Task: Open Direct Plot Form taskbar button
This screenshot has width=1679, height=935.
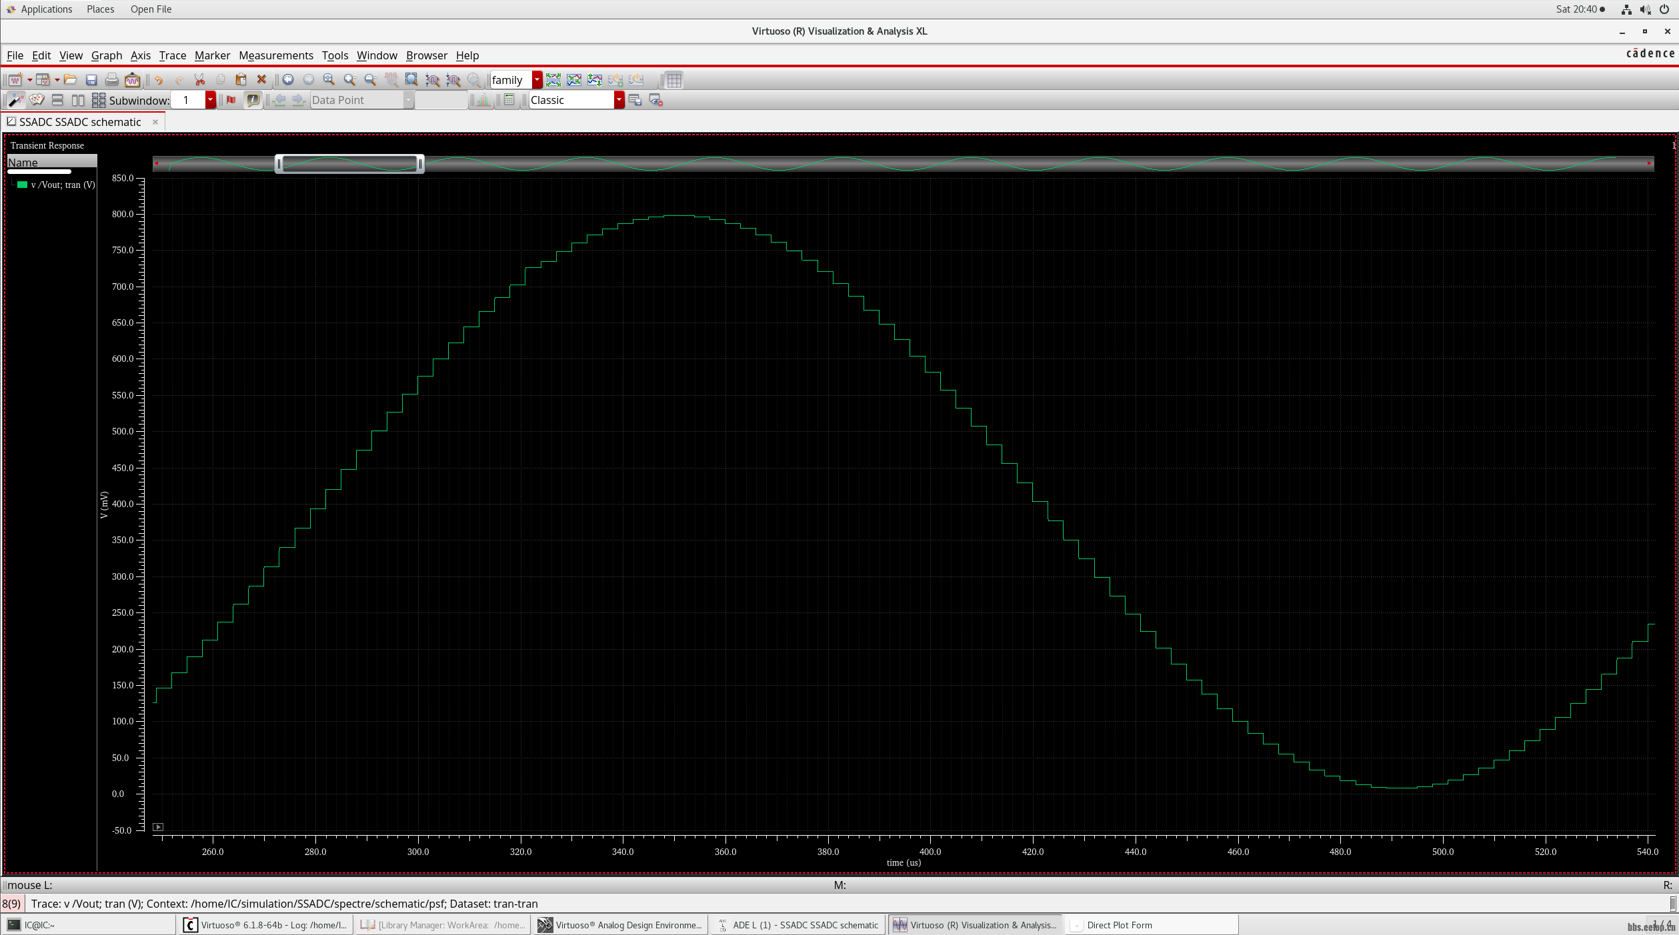Action: [1119, 925]
